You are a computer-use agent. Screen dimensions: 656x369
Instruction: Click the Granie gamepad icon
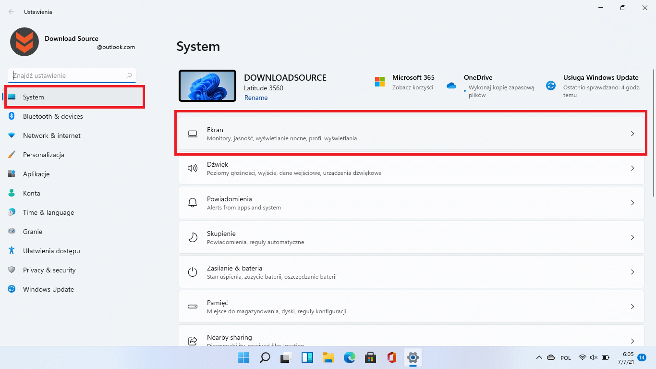click(x=12, y=232)
